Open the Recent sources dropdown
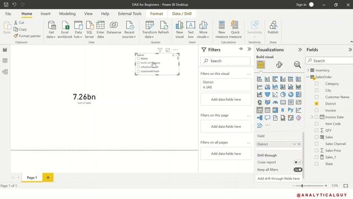353x199 pixels. pyautogui.click(x=129, y=29)
